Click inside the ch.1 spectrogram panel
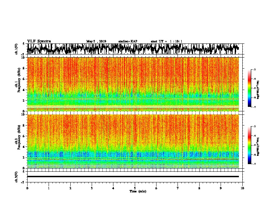Viewport: 273px width, 211px height. click(x=133, y=84)
